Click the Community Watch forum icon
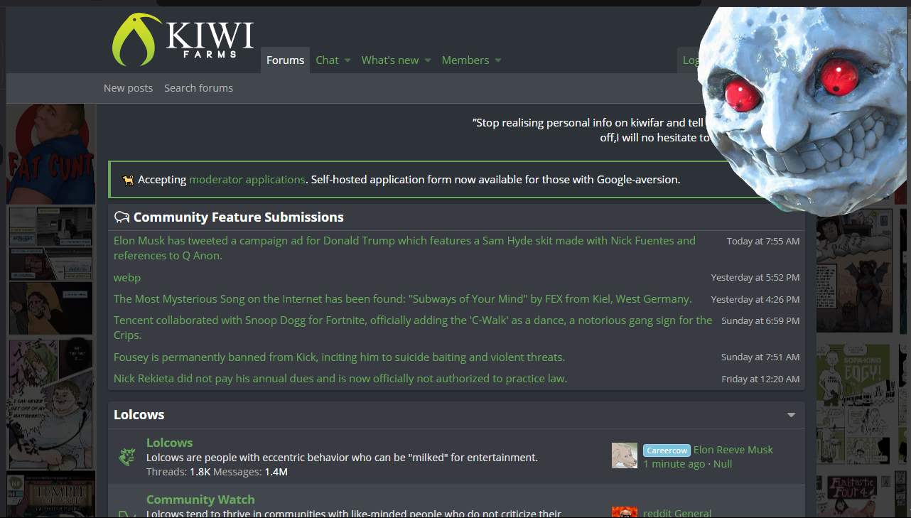The height and width of the screenshot is (518, 911). tap(127, 513)
